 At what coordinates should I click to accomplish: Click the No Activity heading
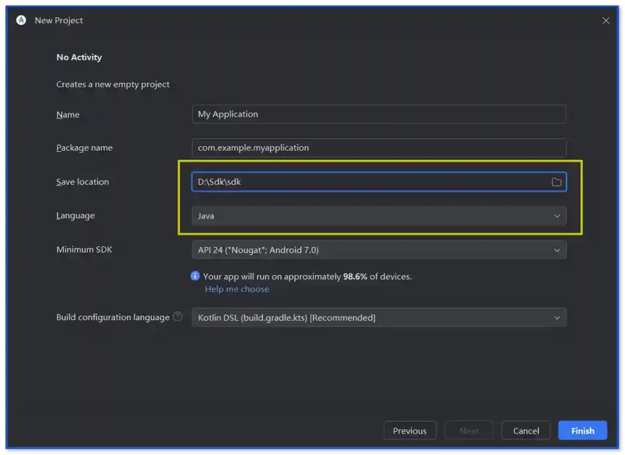coord(79,57)
